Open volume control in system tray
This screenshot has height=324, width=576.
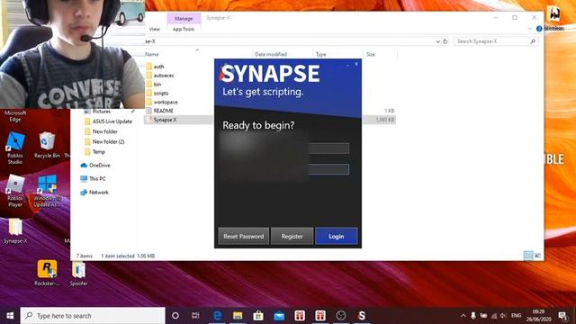(x=503, y=316)
